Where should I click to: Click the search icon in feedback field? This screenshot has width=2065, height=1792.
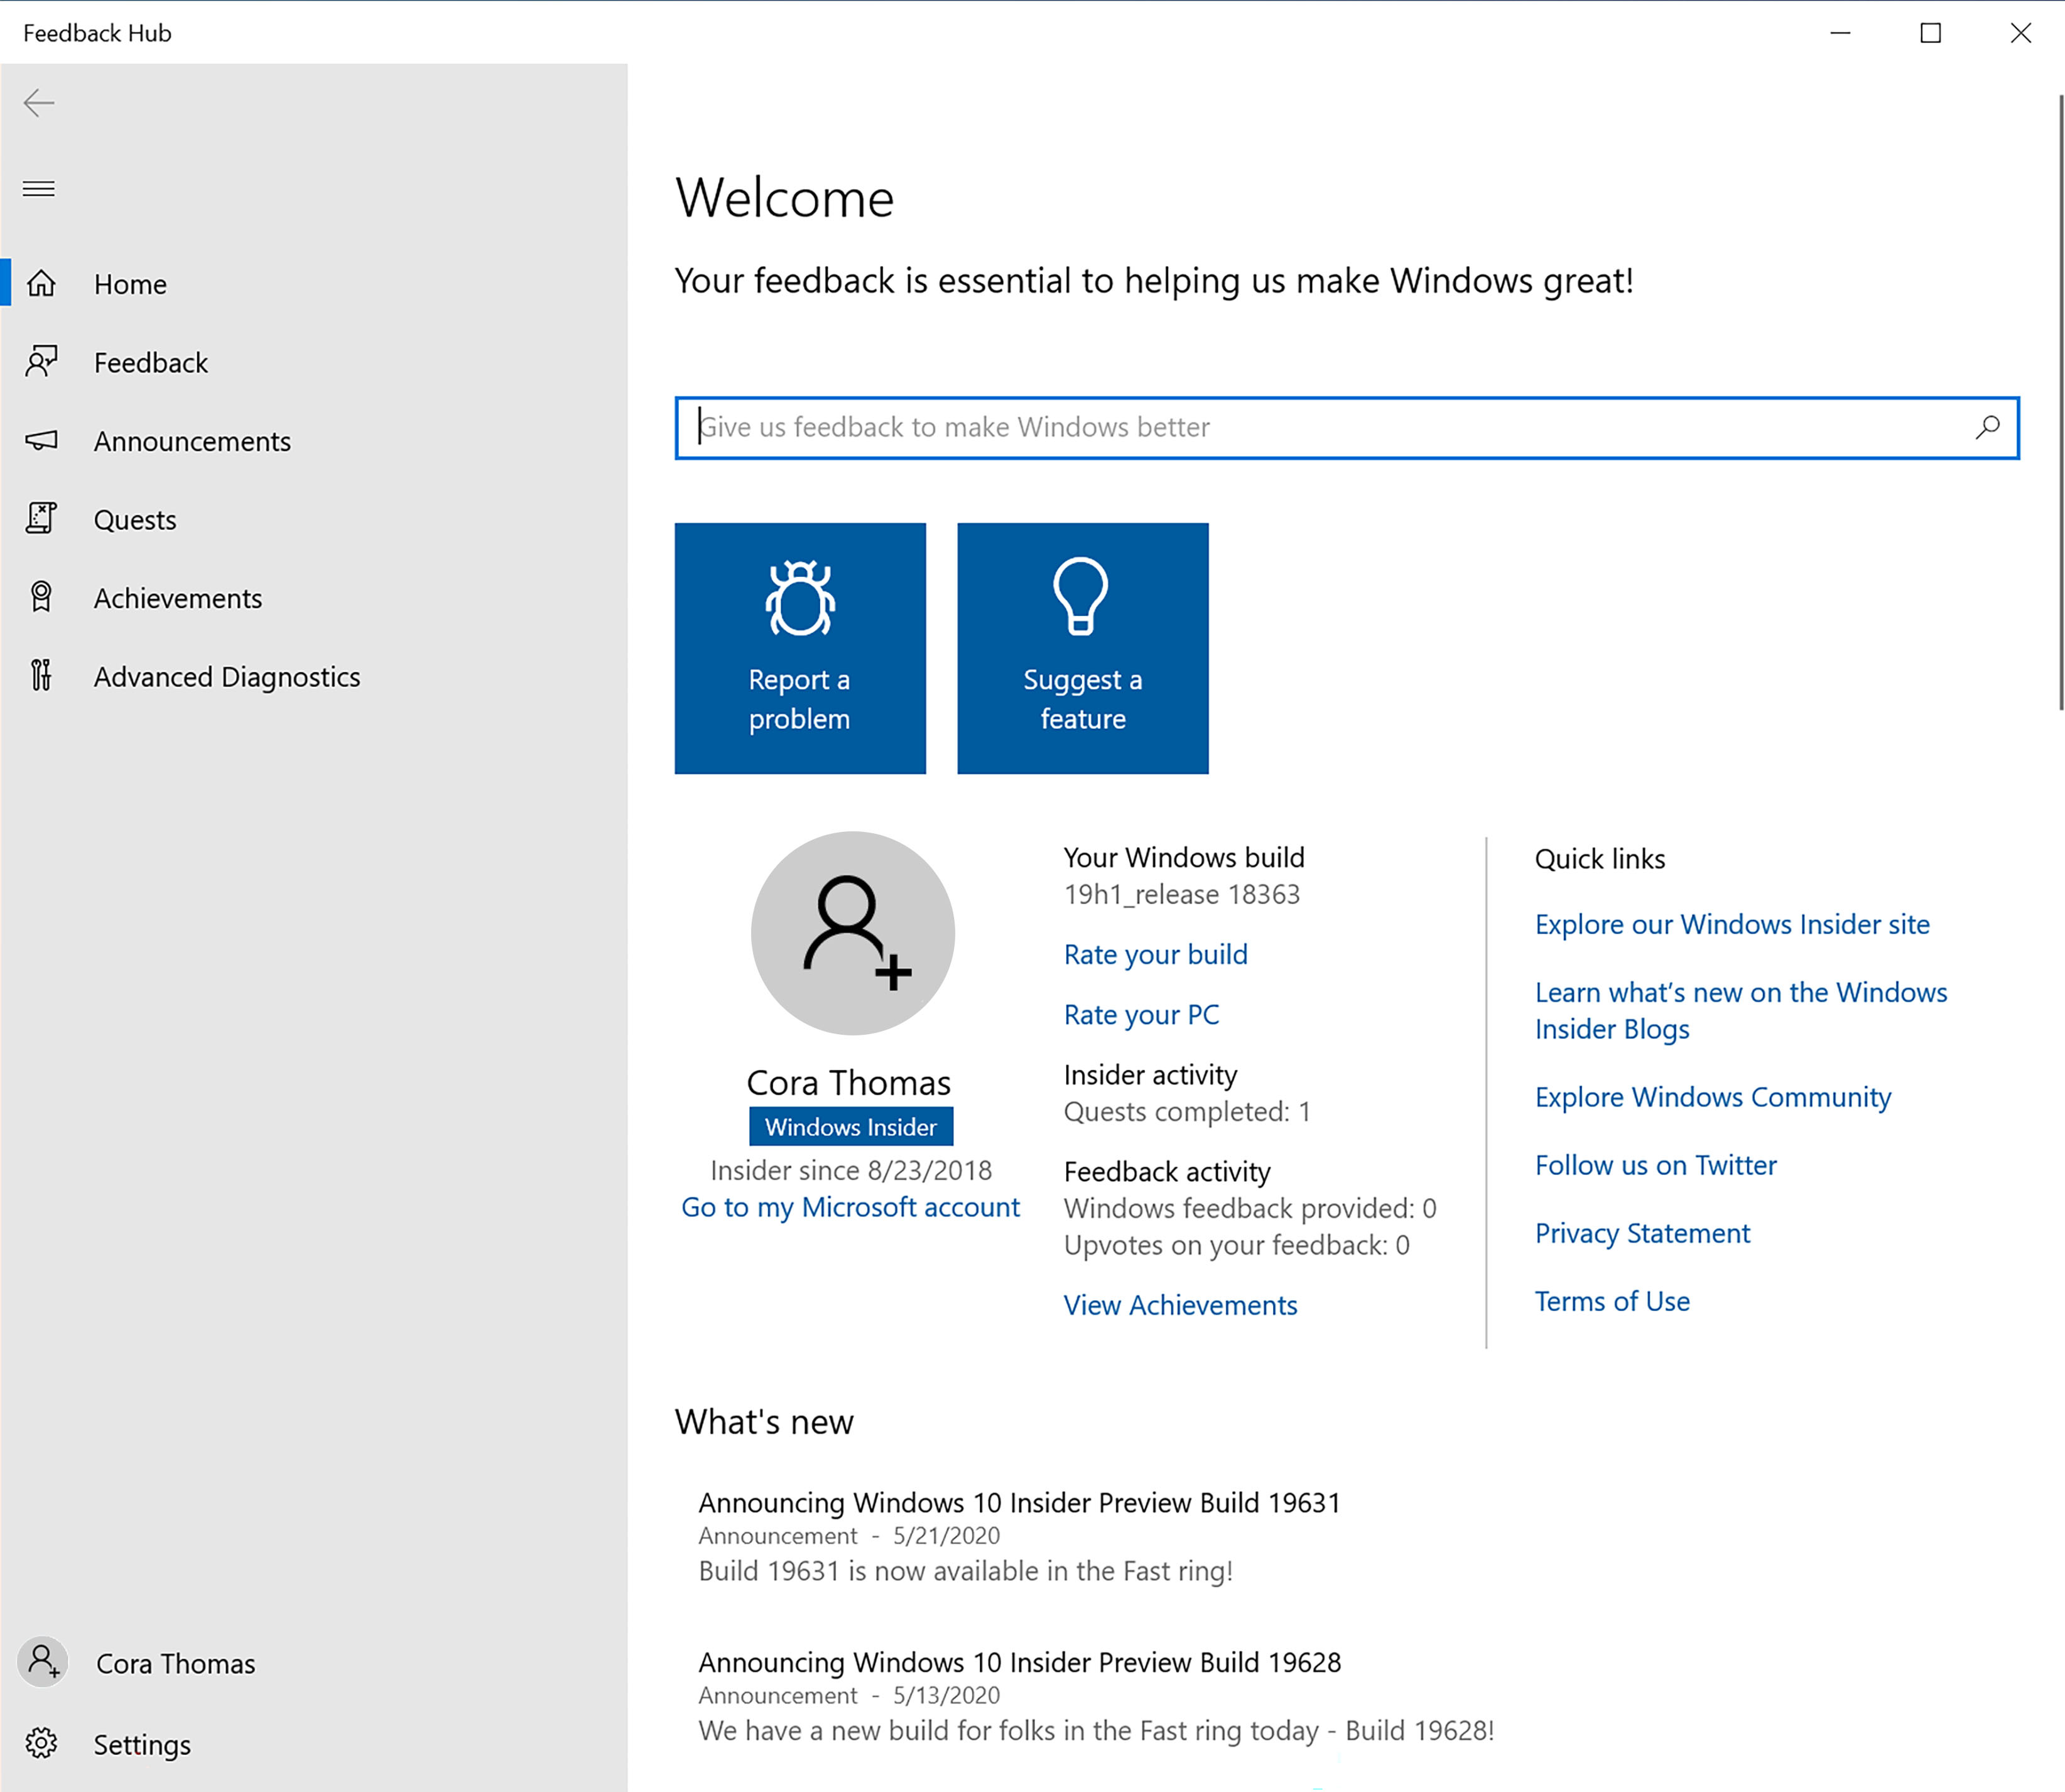1990,426
